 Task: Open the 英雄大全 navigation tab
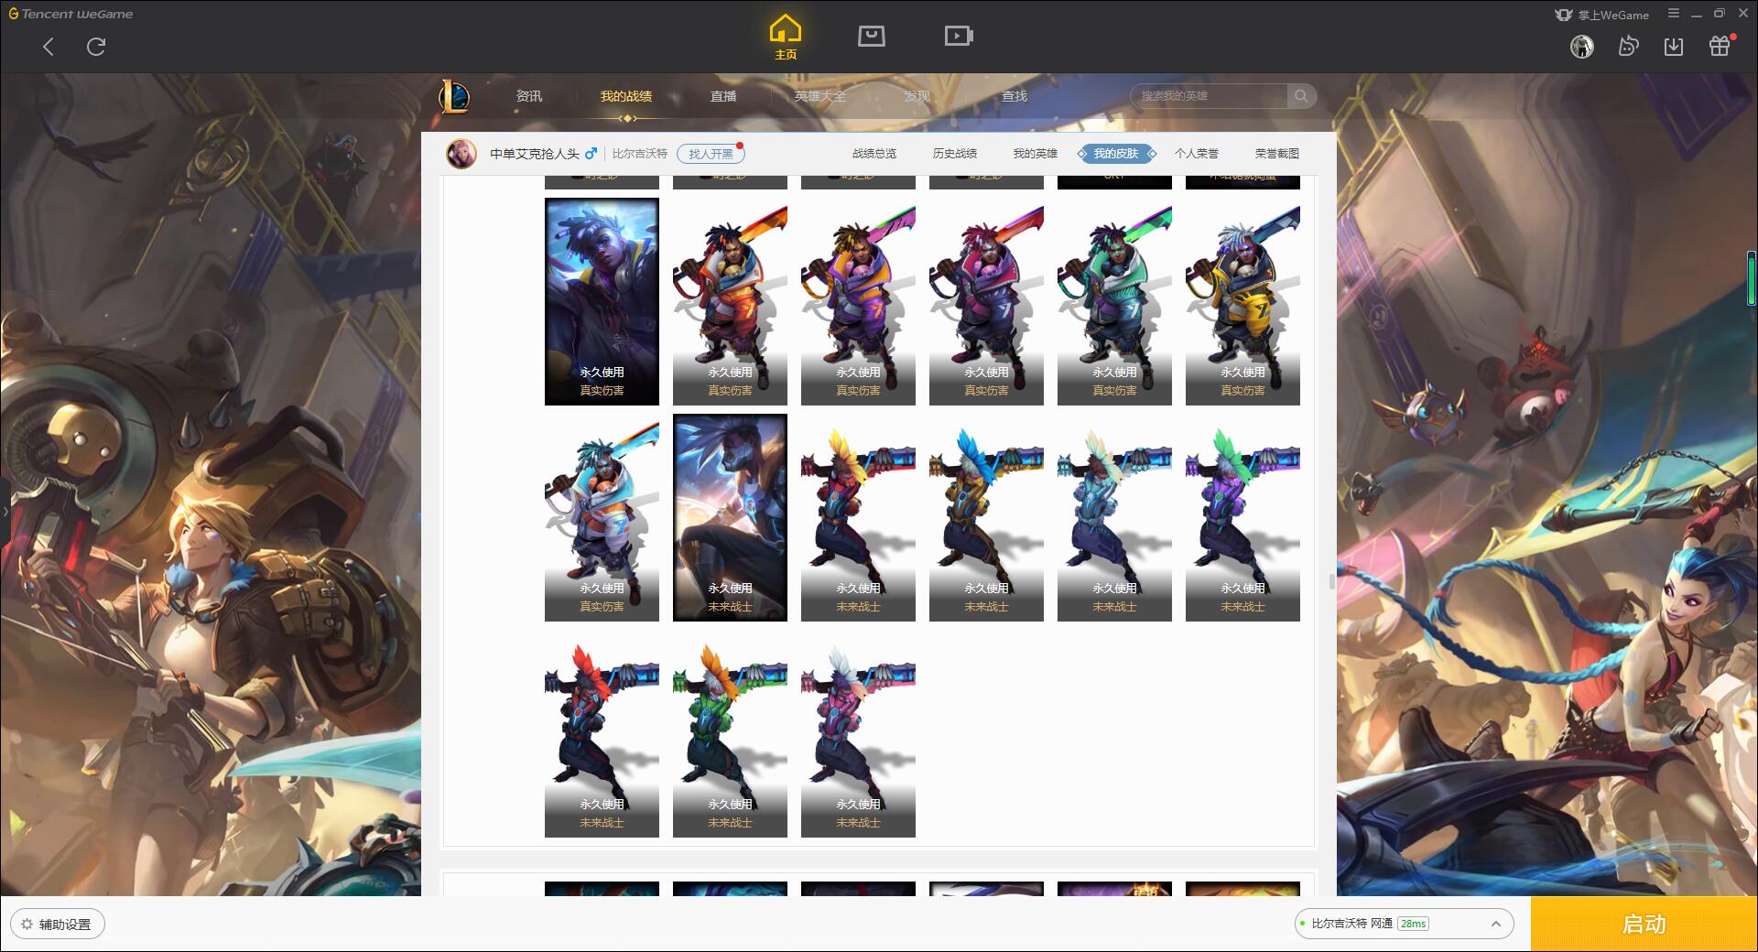click(820, 96)
